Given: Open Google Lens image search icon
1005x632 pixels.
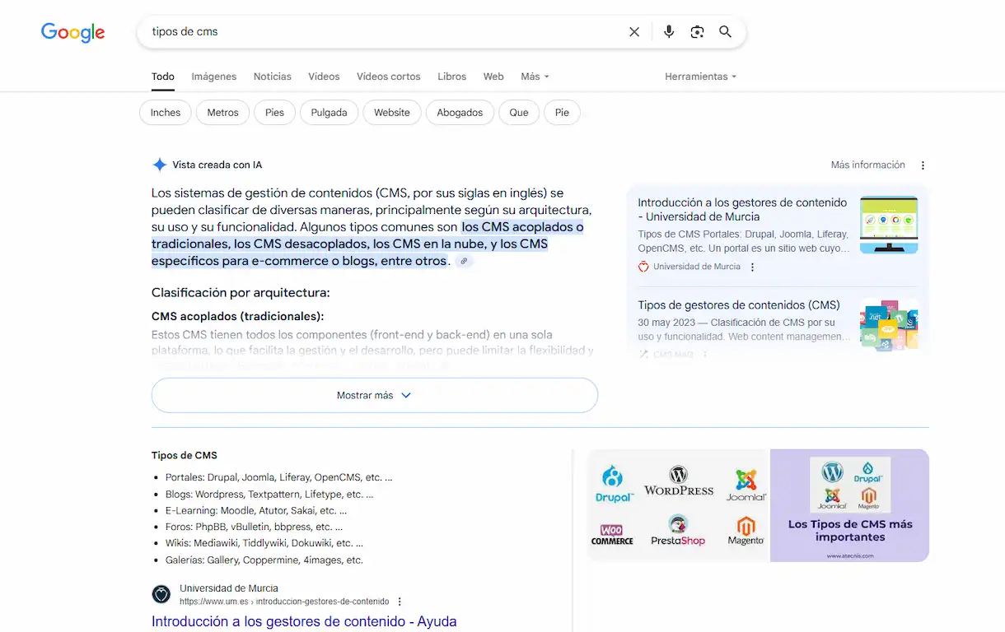Looking at the screenshot, I should [x=697, y=32].
